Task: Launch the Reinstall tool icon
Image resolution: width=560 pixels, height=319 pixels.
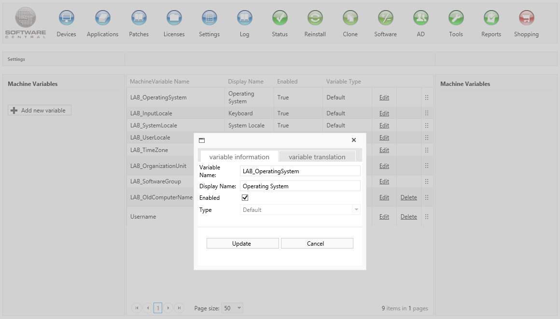Action: click(315, 18)
